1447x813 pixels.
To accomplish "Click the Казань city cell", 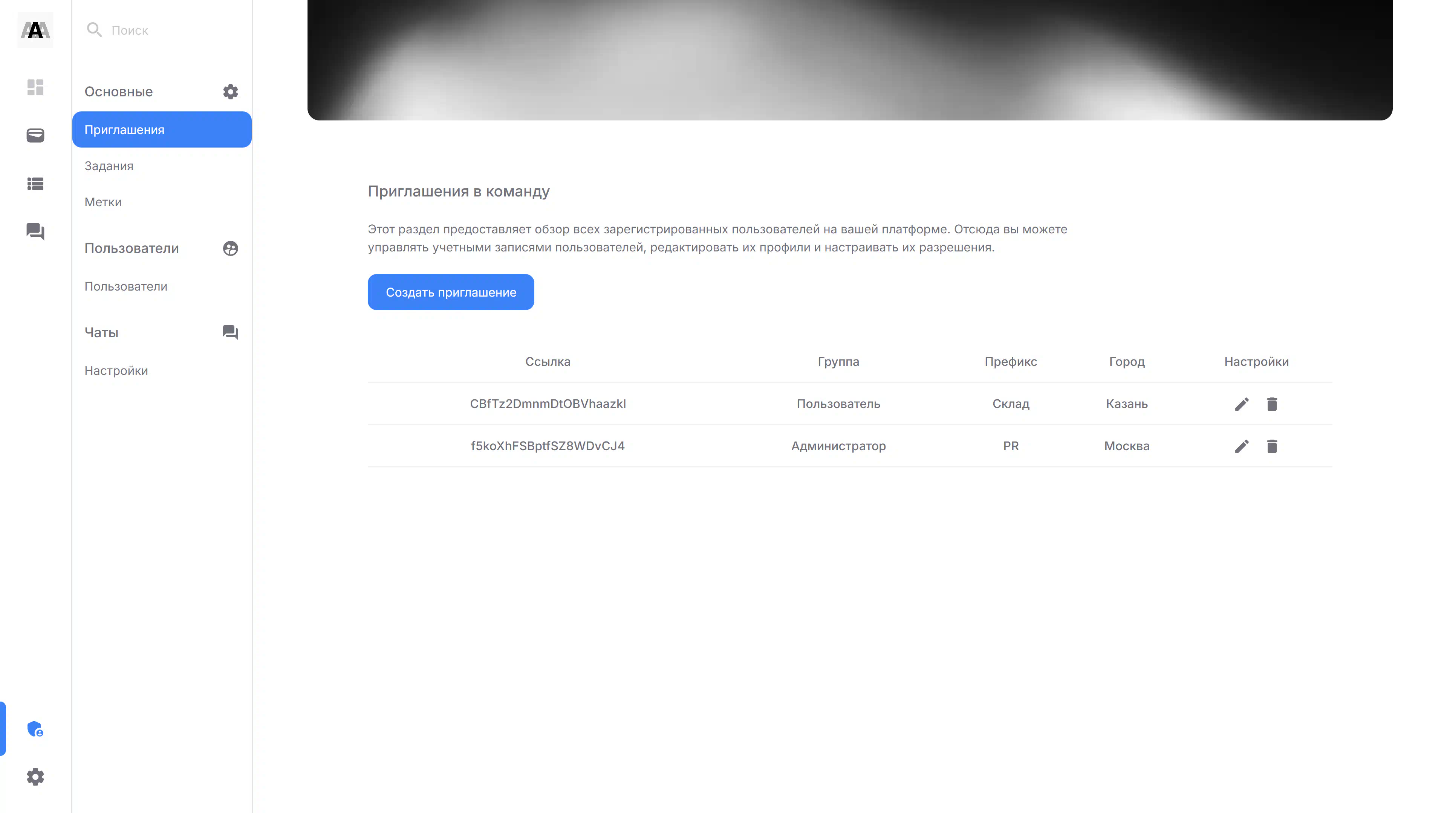I will (x=1127, y=403).
